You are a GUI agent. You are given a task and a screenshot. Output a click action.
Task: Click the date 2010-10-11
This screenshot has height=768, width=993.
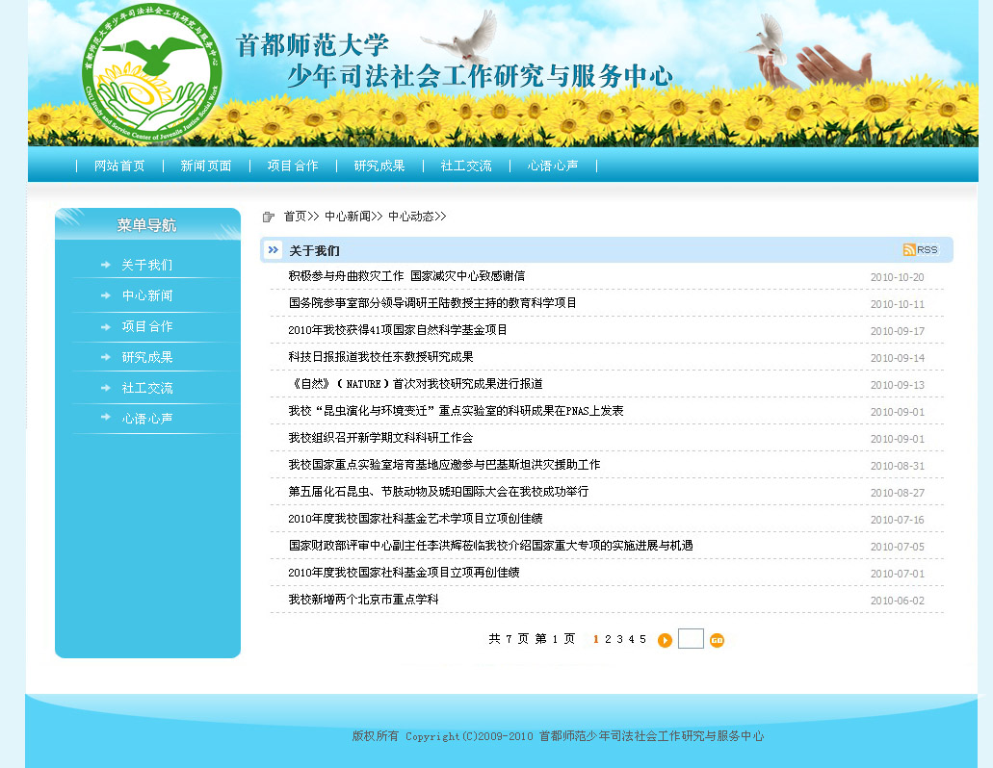point(898,304)
